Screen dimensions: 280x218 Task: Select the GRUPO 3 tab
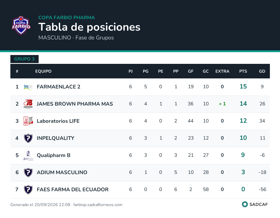(x=24, y=59)
